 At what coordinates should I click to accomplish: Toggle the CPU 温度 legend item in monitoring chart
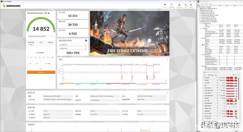click(82, 84)
